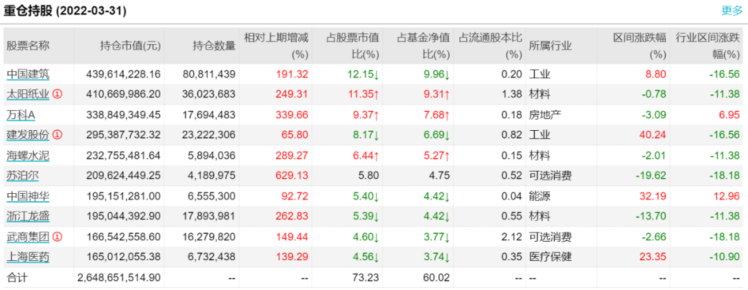Select the 32.19 interval change for 中国神华
The height and width of the screenshot is (290, 748).
tap(652, 196)
